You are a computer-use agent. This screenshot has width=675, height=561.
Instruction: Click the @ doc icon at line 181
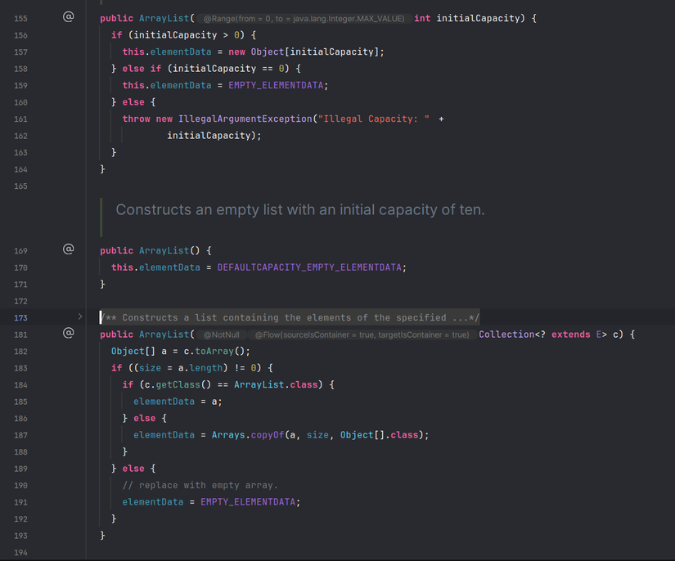(x=69, y=334)
